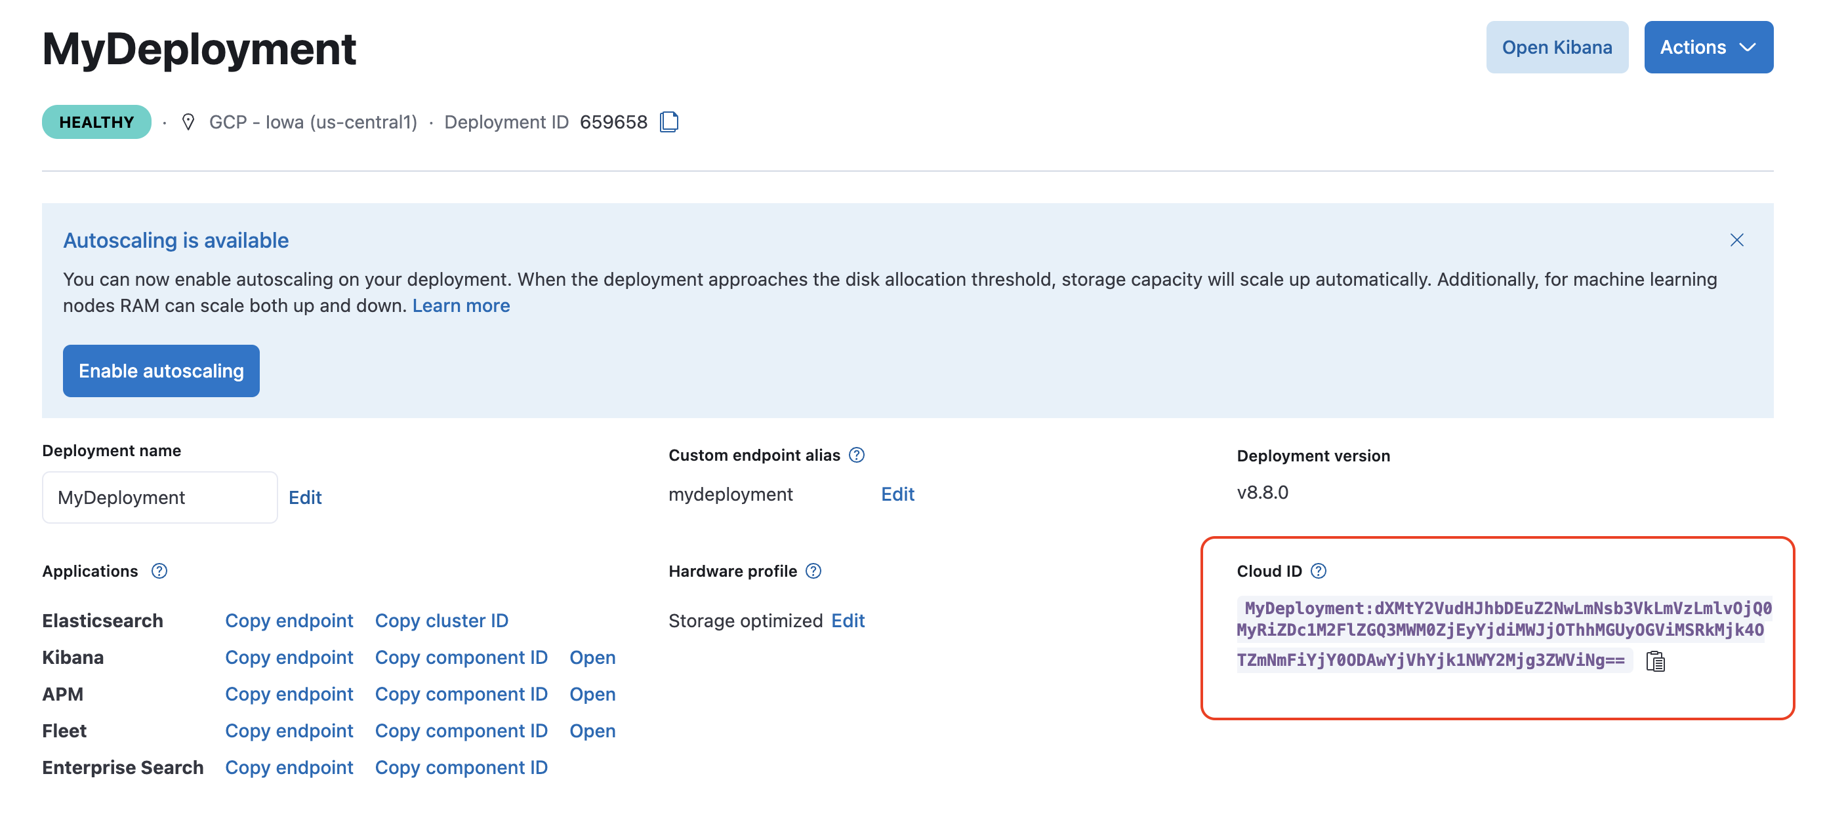The image size is (1825, 814).
Task: Open Applications help tooltip icon
Action: pos(159,570)
